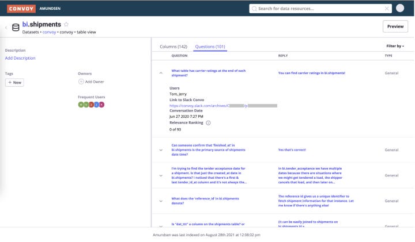Screen dimensions: 415x242
Task: Clear the search field with the X icon
Action: point(387,9)
